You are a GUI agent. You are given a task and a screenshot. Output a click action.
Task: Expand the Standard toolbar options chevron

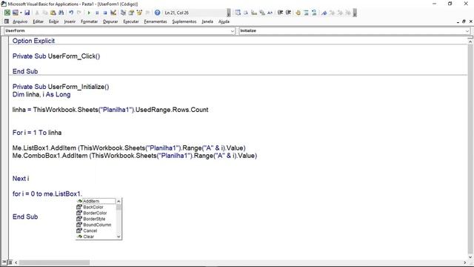point(229,13)
